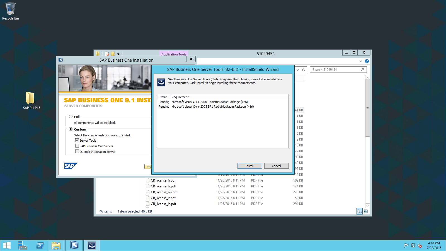Click the Properties icon in Explorer quick access toolbar
This screenshot has height=251, width=446.
click(107, 54)
